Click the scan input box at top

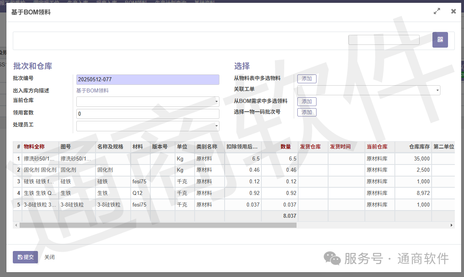pos(384,40)
